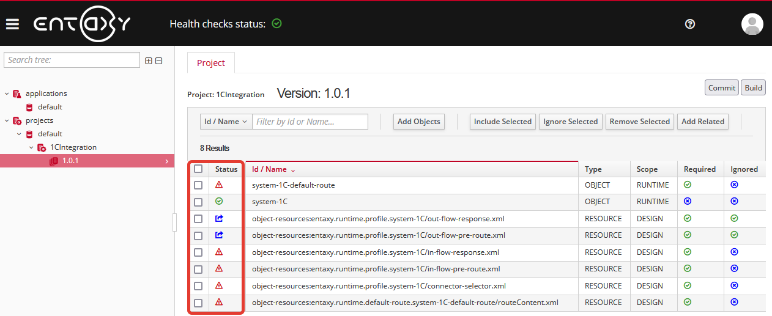Click the green status icon for system-1C
This screenshot has height=316, width=772.
tap(219, 201)
